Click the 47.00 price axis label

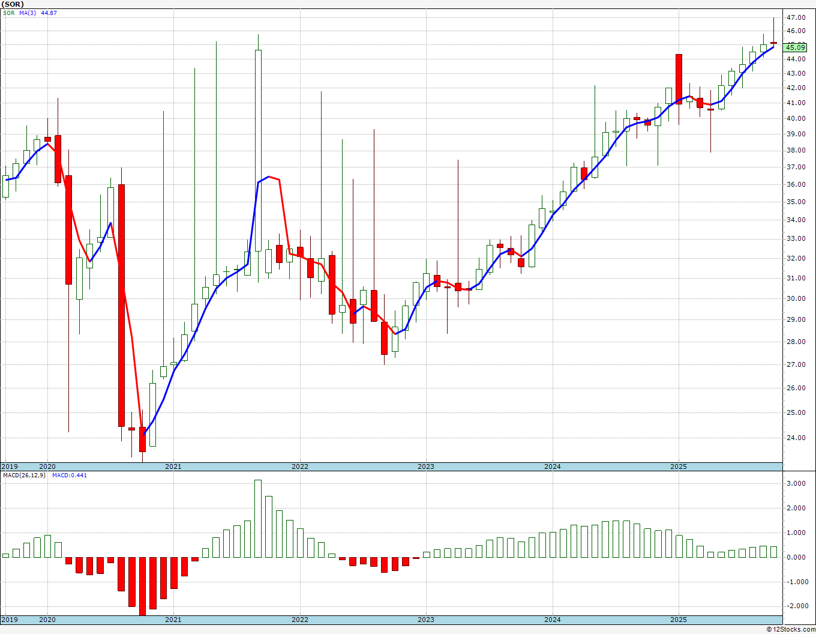coord(796,17)
